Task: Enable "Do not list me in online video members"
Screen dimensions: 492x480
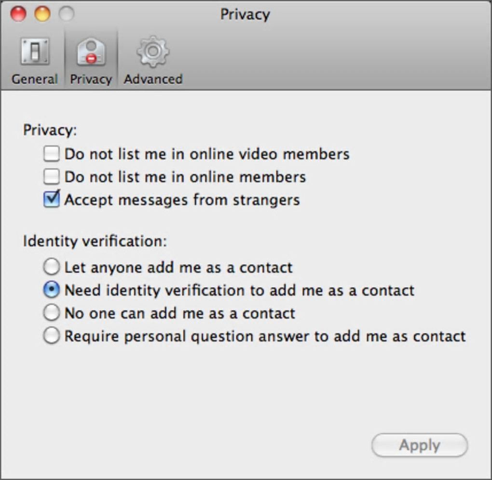Action: pos(51,154)
